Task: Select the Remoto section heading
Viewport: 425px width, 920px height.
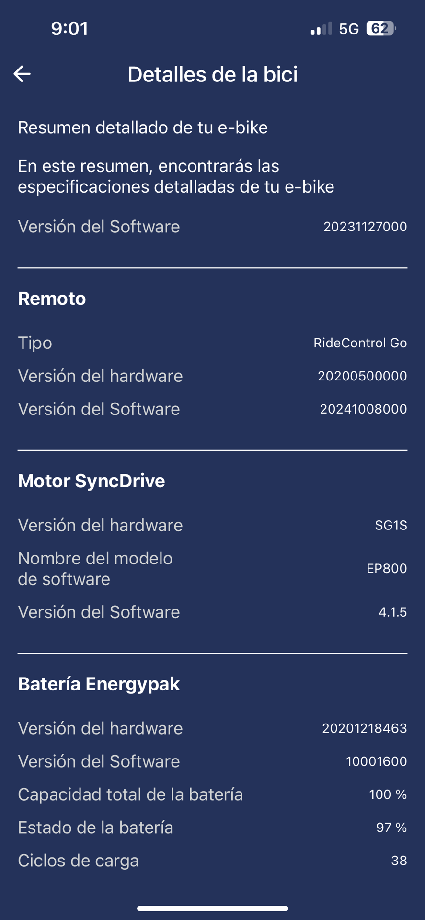Action: click(52, 299)
